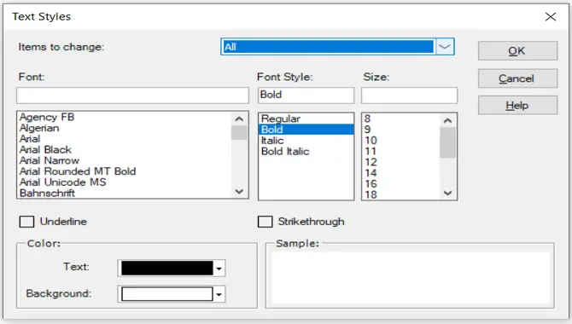
Task: Select Regular font style
Action: point(281,119)
